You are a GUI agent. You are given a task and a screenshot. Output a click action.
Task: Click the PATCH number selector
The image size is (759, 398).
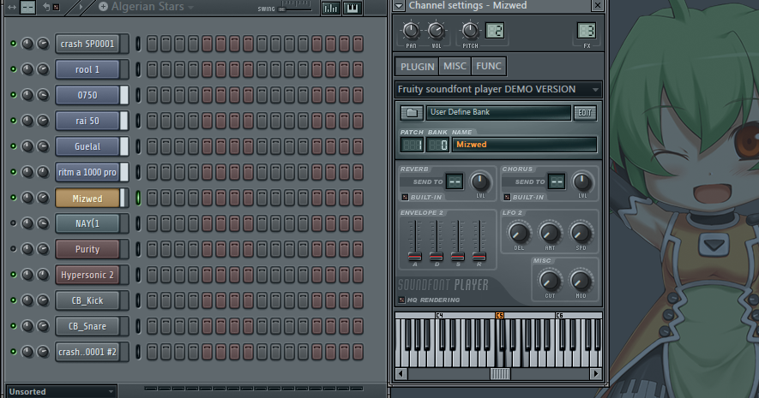(412, 145)
